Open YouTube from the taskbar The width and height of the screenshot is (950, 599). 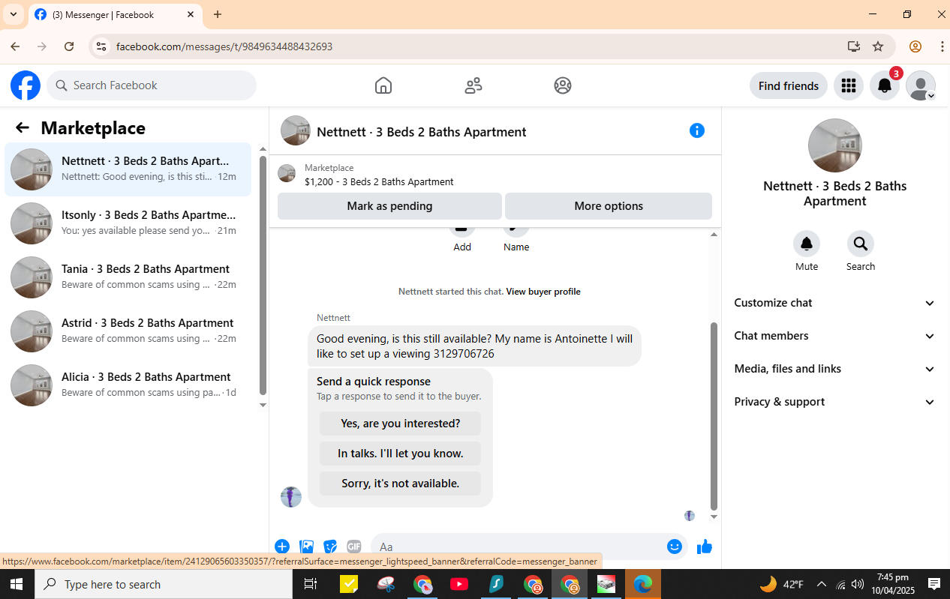pos(459,584)
